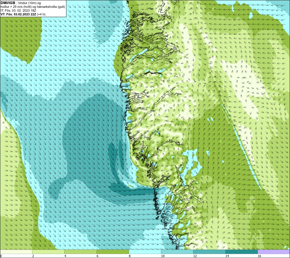Click the 'IT: Fös. 03. 02. 2023 18Z' line
The height and width of the screenshot is (258, 290).
pyautogui.click(x=18, y=10)
